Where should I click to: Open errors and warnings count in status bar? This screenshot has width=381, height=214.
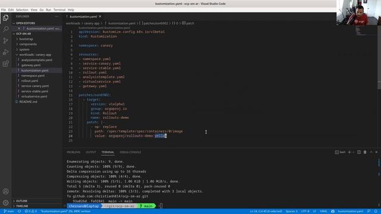[x=30, y=212]
